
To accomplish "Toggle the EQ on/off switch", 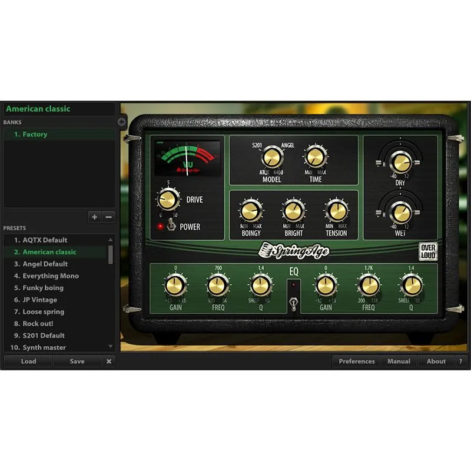I will point(293,304).
